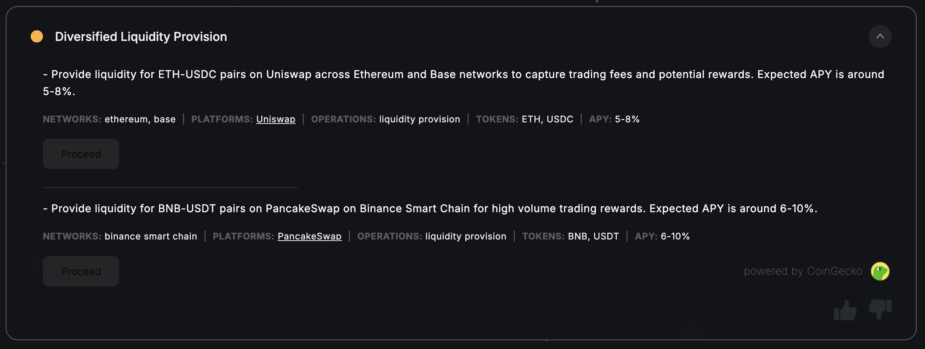Click 'liquidity provision' in the Uniswap row

pyautogui.click(x=419, y=119)
